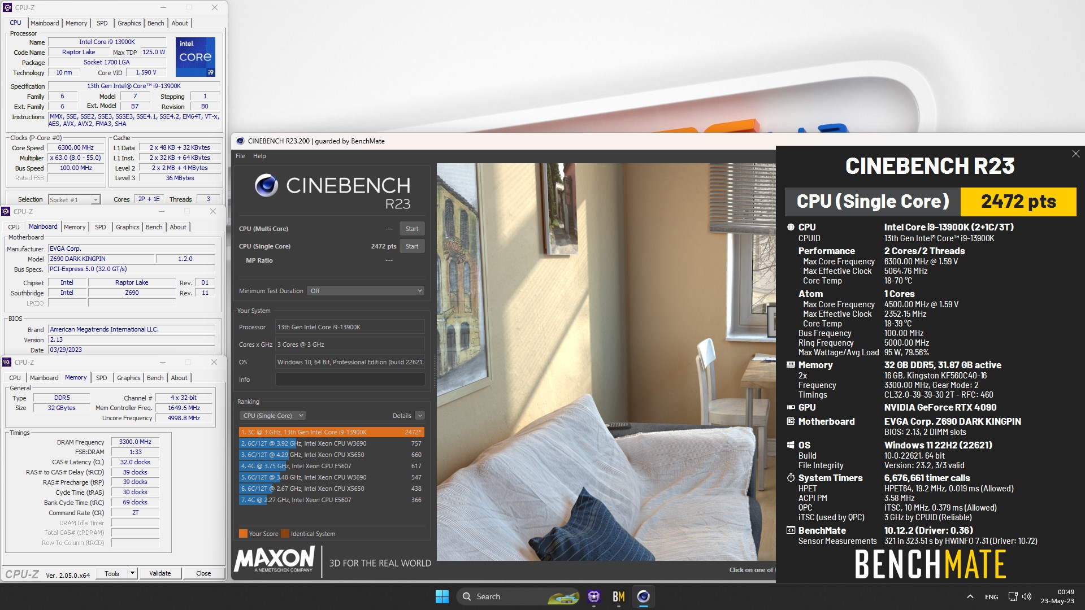Click the Info input field in Cinebench
The width and height of the screenshot is (1085, 610).
(350, 380)
